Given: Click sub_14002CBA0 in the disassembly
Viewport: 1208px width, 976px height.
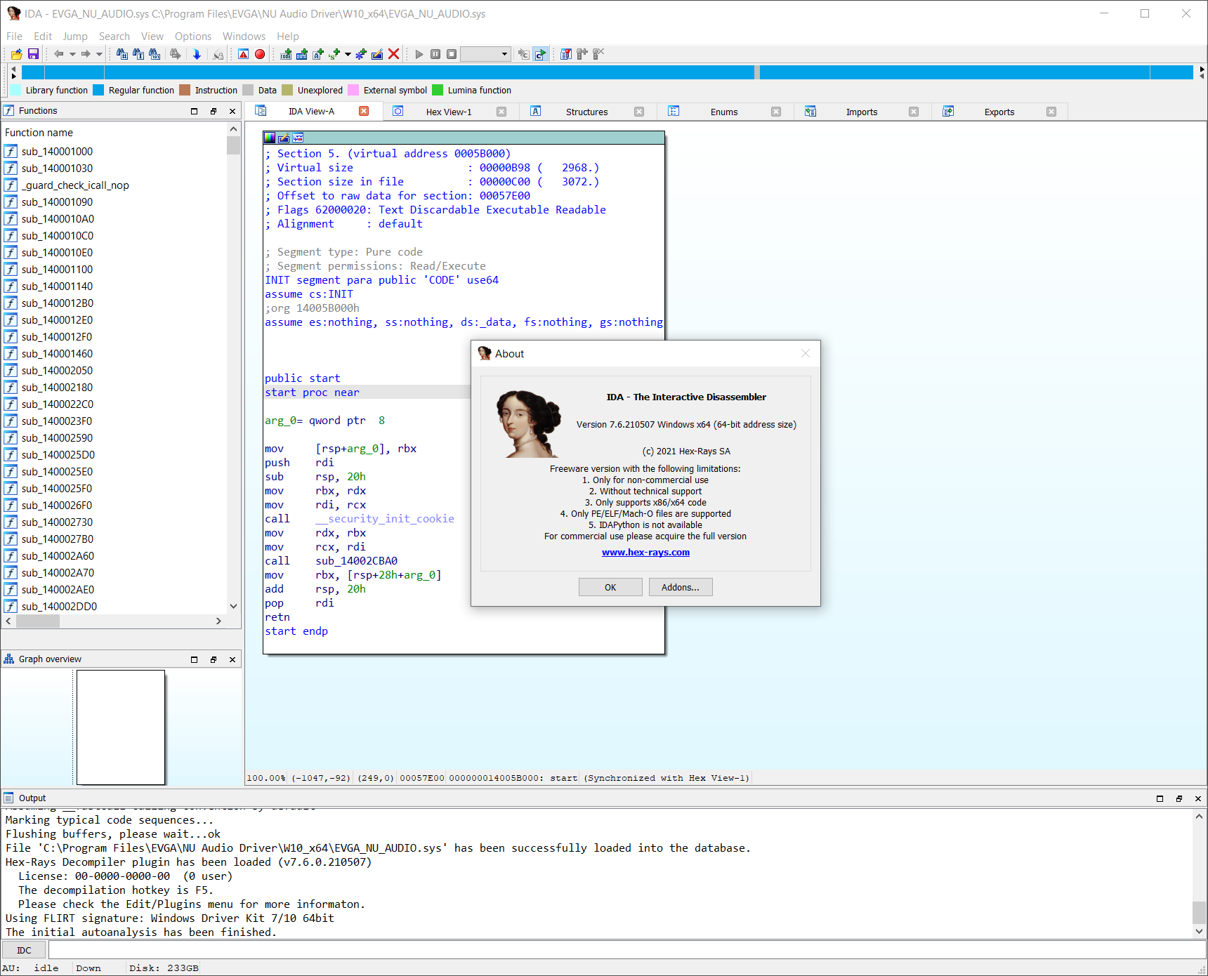Looking at the screenshot, I should [x=356, y=561].
